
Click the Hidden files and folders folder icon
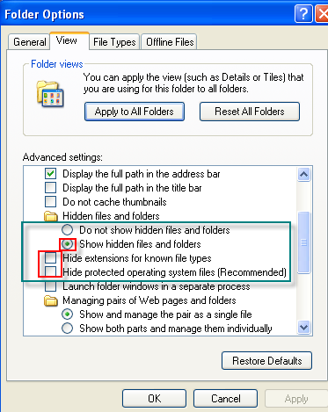[51, 216]
